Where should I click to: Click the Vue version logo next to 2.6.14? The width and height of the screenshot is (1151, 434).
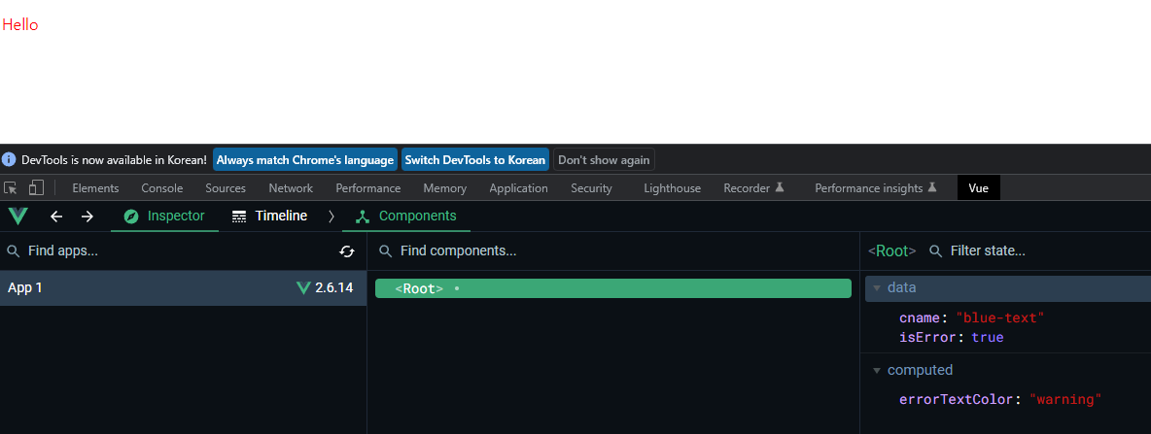pos(303,288)
